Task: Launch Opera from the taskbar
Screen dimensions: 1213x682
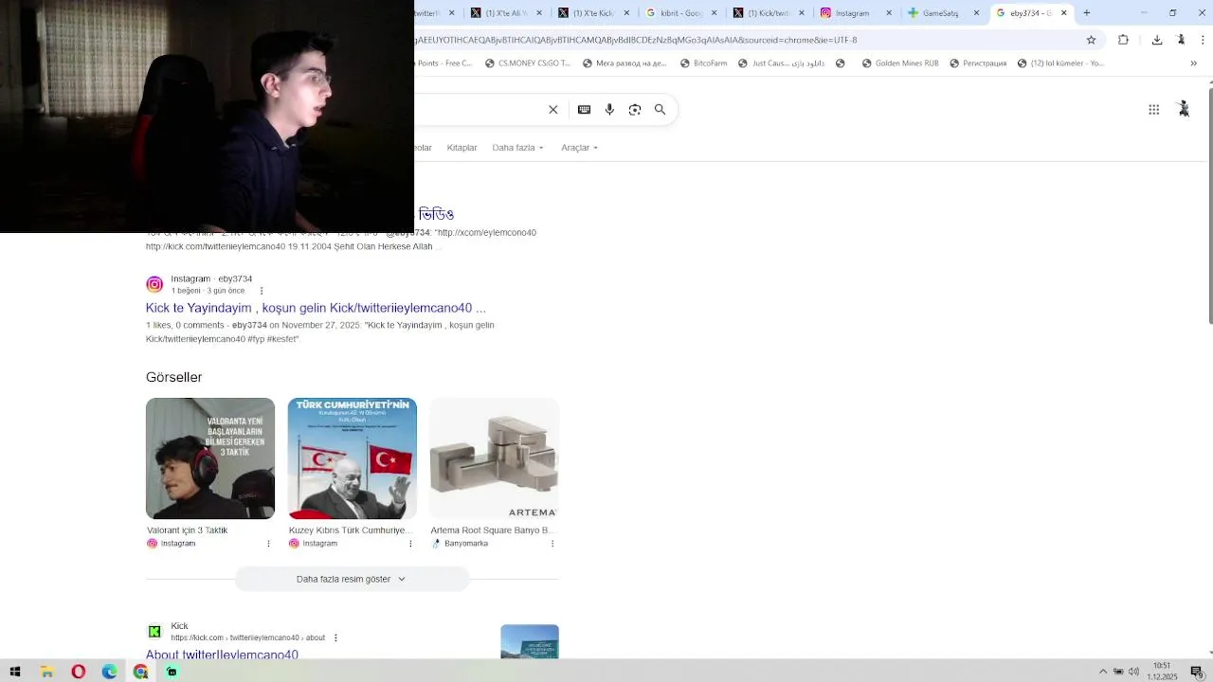Action: pos(78,672)
